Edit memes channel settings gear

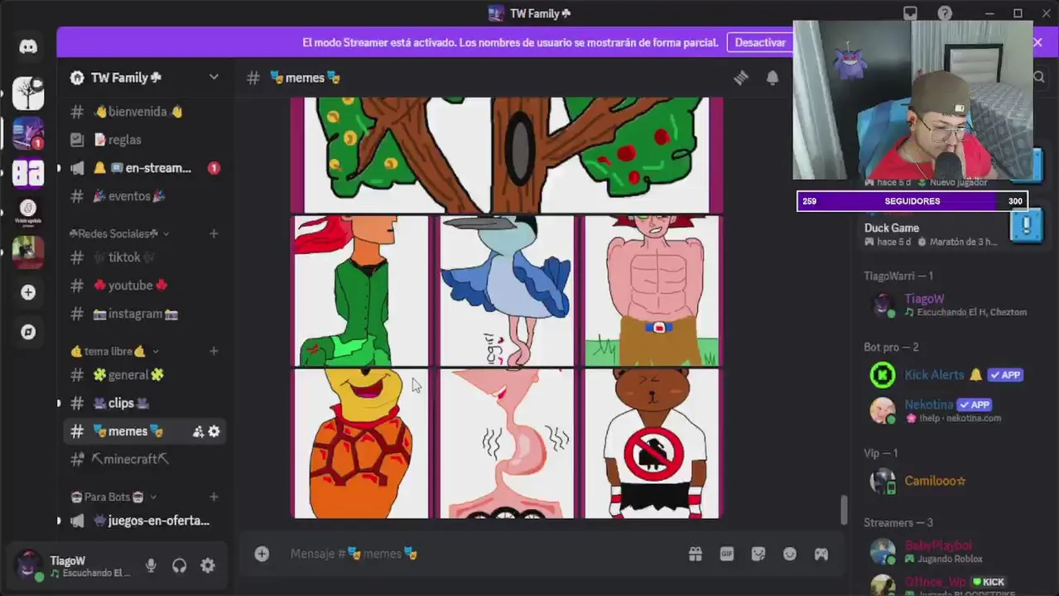[x=214, y=431]
